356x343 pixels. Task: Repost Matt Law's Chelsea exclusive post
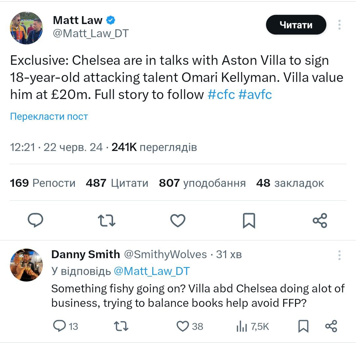click(107, 220)
